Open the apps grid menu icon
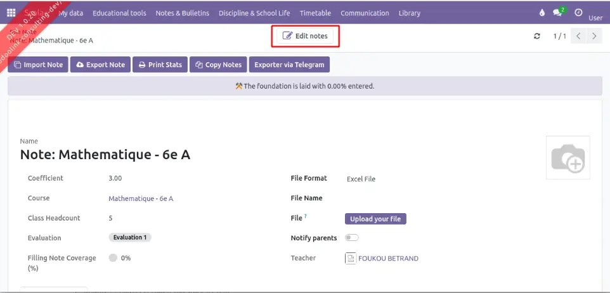This screenshot has width=610, height=293. [11, 13]
